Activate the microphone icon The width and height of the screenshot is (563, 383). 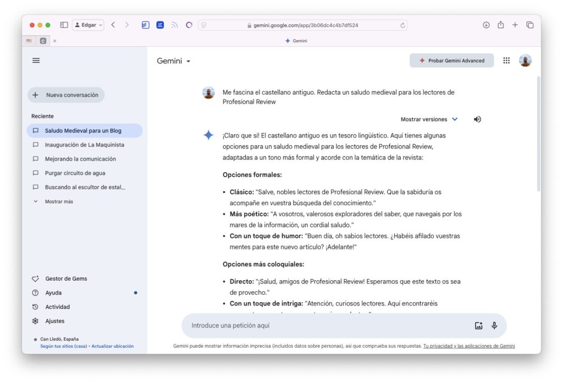point(494,326)
